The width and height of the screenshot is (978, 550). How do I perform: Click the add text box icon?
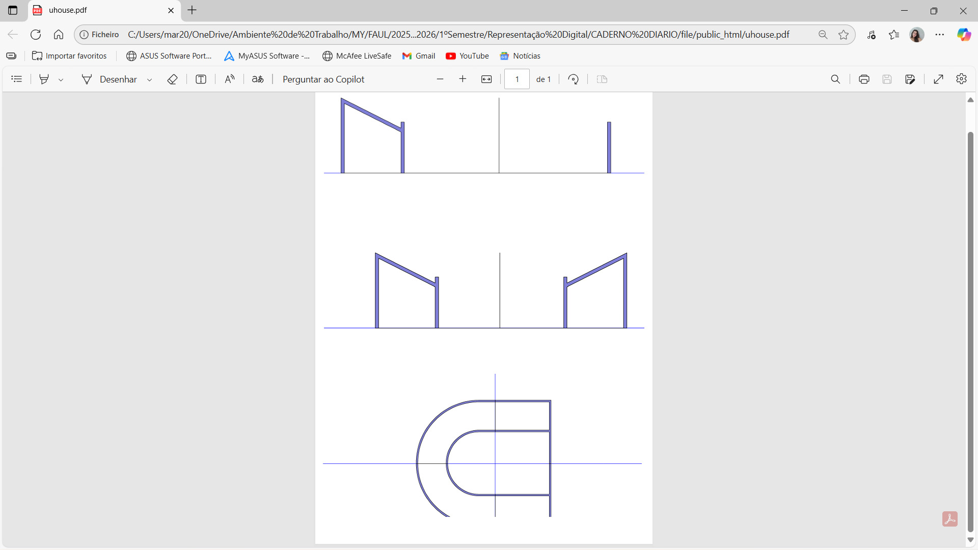(201, 79)
